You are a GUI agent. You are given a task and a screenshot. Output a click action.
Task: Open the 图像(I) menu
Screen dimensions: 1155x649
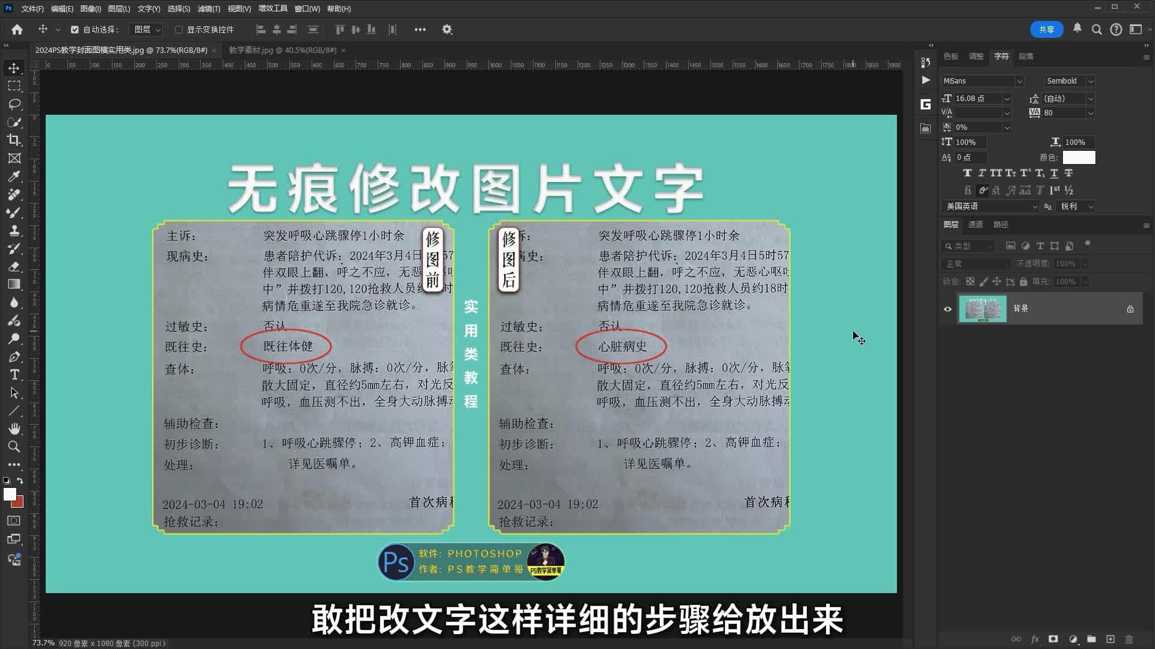click(91, 8)
